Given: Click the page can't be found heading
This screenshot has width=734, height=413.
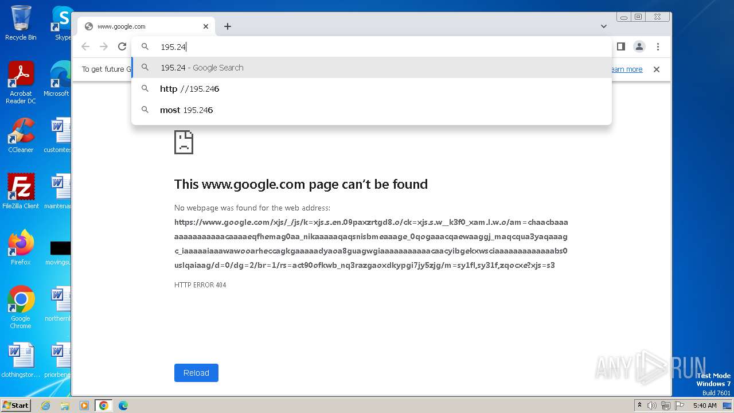Looking at the screenshot, I should point(301,184).
